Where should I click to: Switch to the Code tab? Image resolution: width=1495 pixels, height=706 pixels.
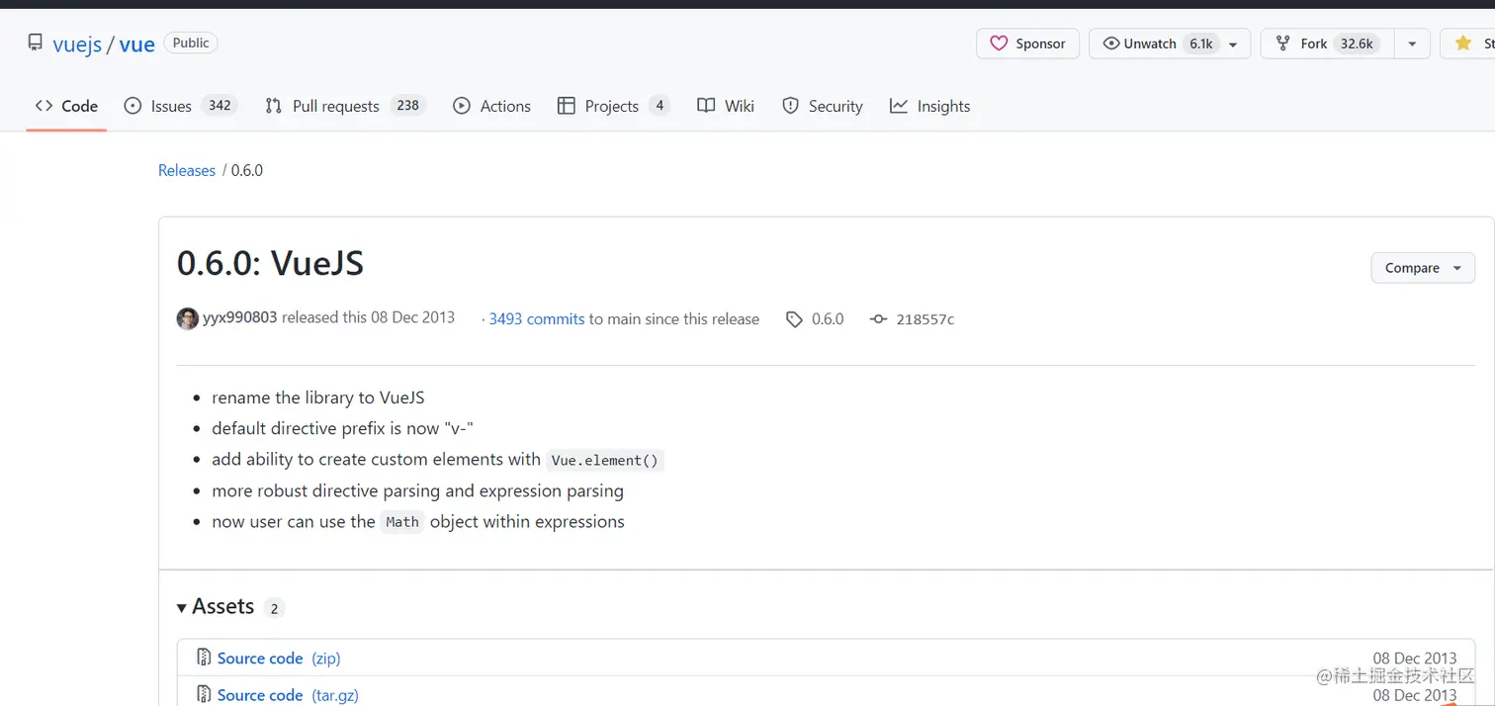[x=66, y=106]
